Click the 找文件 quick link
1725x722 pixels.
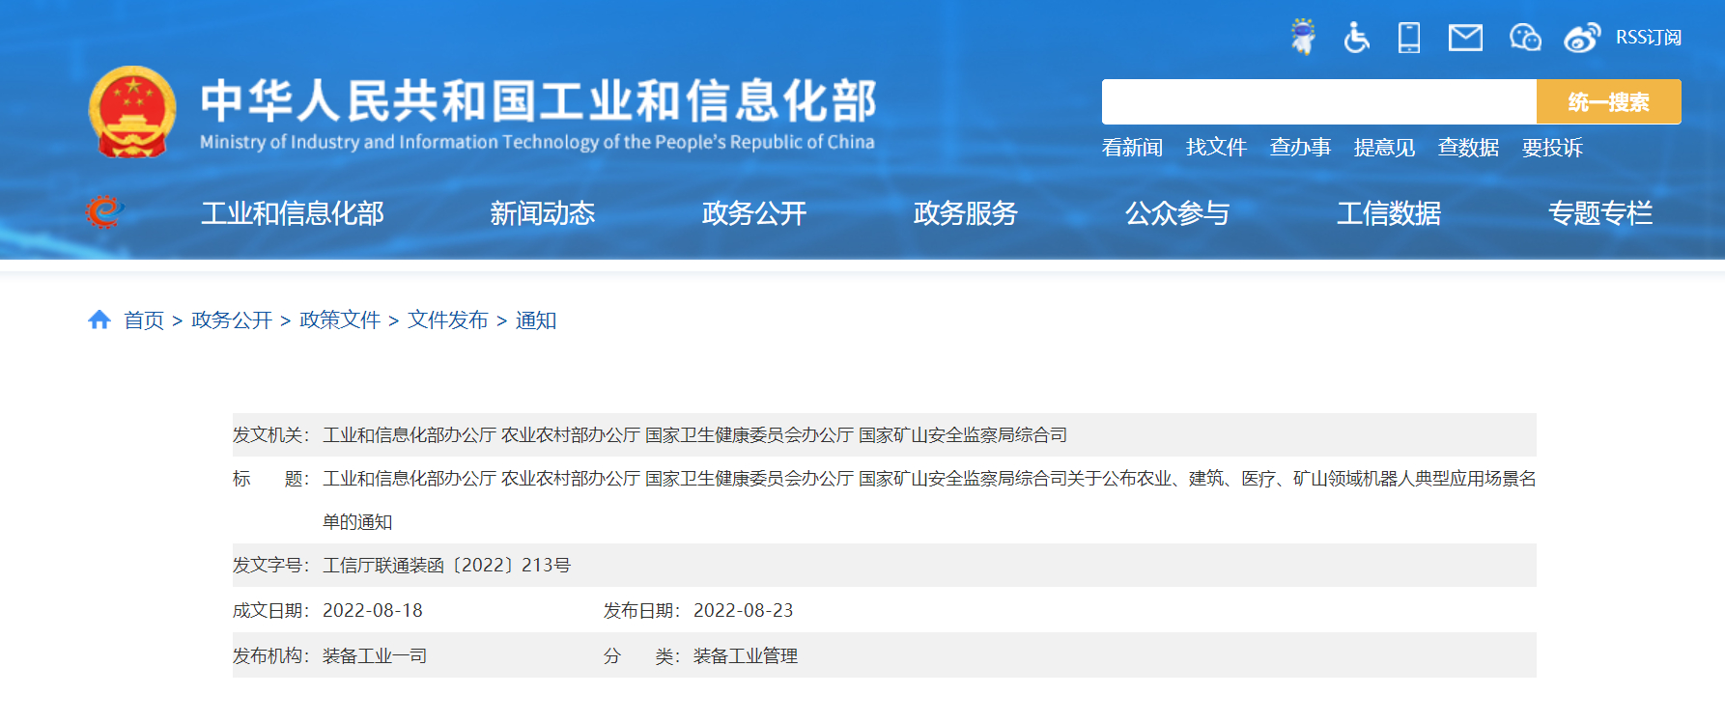click(1216, 148)
